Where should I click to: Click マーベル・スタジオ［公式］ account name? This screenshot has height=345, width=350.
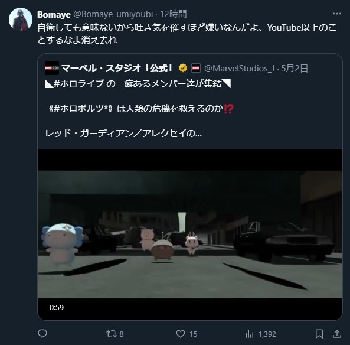117,68
